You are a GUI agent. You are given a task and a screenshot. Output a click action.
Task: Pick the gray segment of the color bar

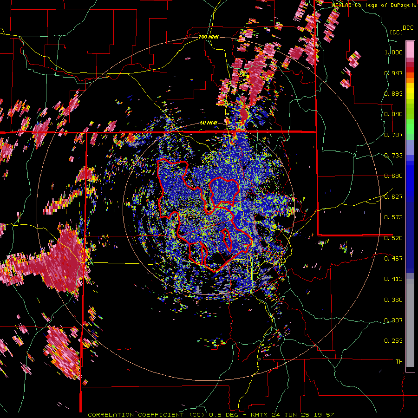point(410,323)
